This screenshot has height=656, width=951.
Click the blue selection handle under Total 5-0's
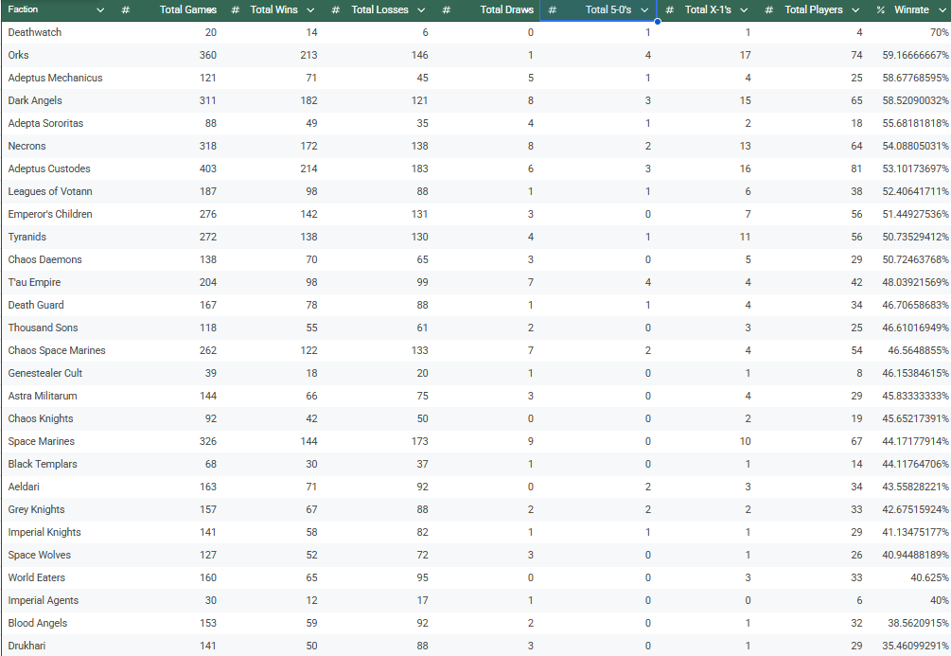pyautogui.click(x=658, y=22)
